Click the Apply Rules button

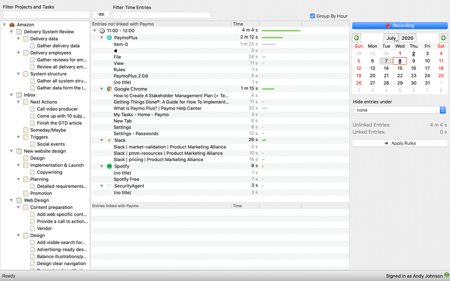click(x=400, y=143)
